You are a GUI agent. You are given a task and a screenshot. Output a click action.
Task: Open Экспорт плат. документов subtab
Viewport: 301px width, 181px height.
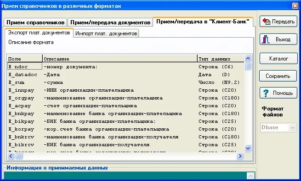point(39,33)
